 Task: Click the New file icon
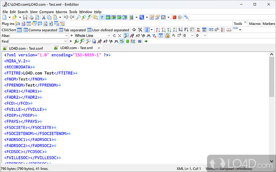[x=4, y=17]
